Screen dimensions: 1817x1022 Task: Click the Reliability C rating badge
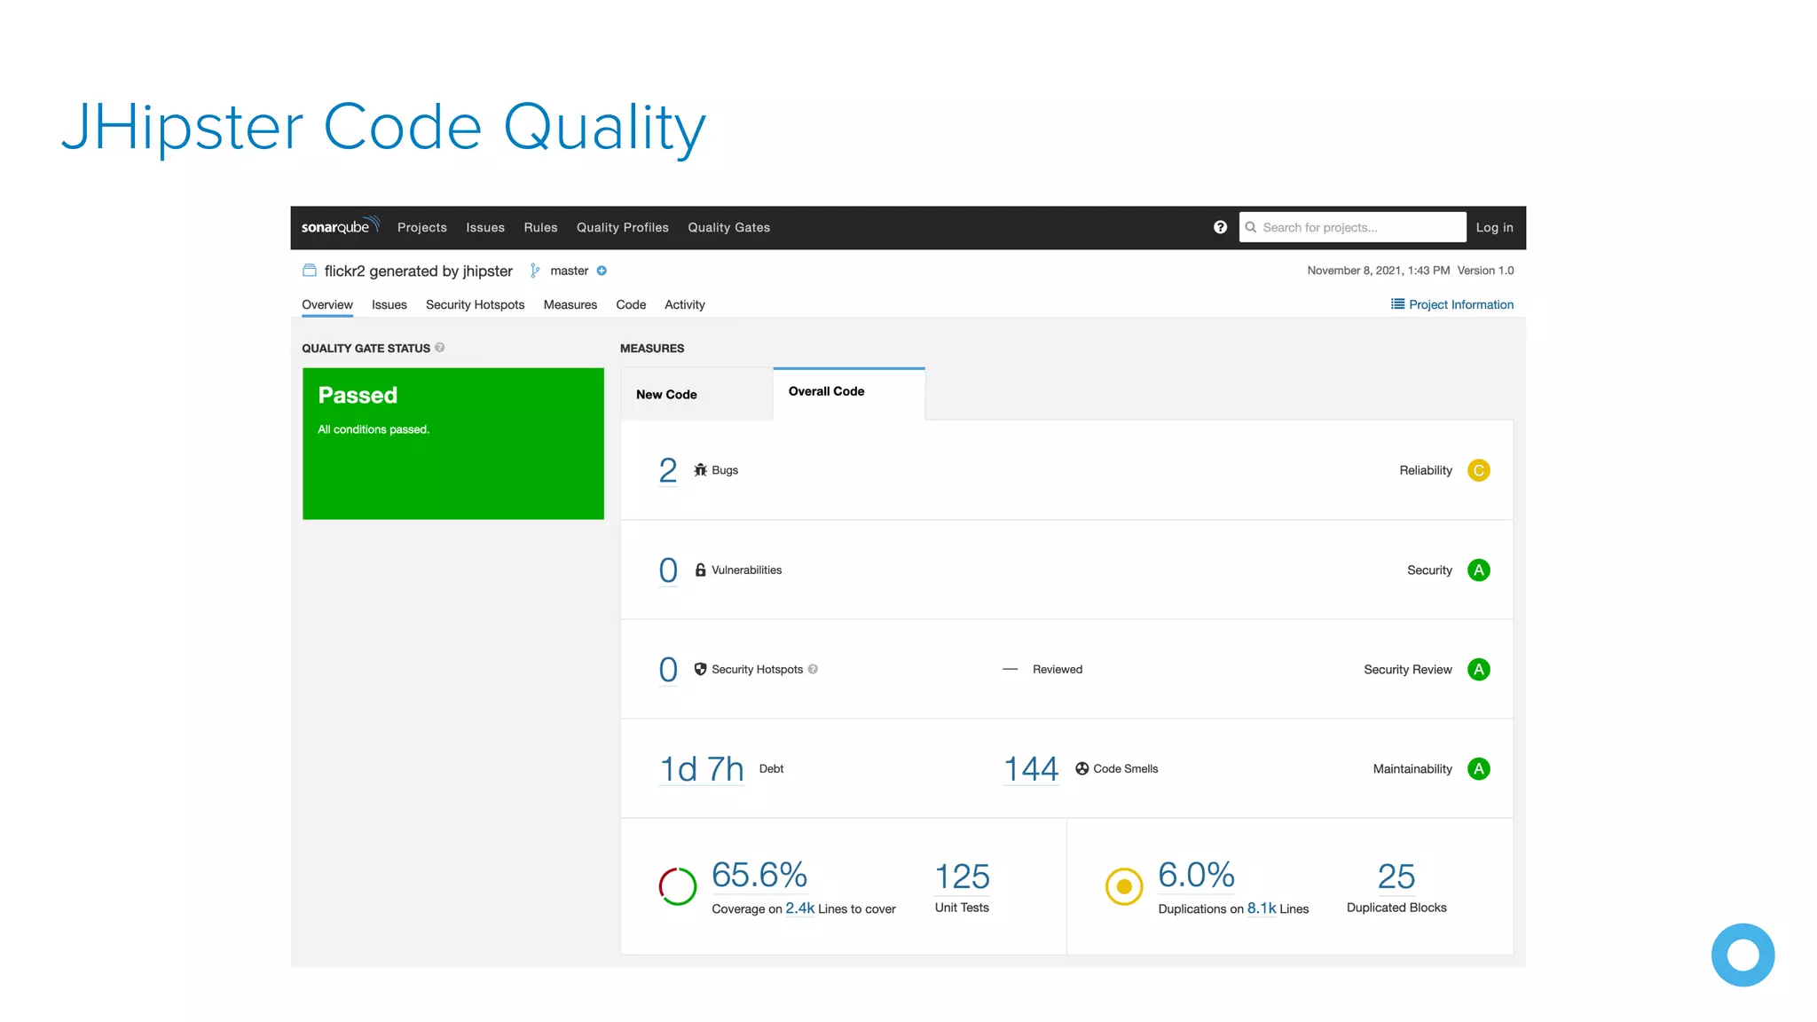click(x=1478, y=470)
